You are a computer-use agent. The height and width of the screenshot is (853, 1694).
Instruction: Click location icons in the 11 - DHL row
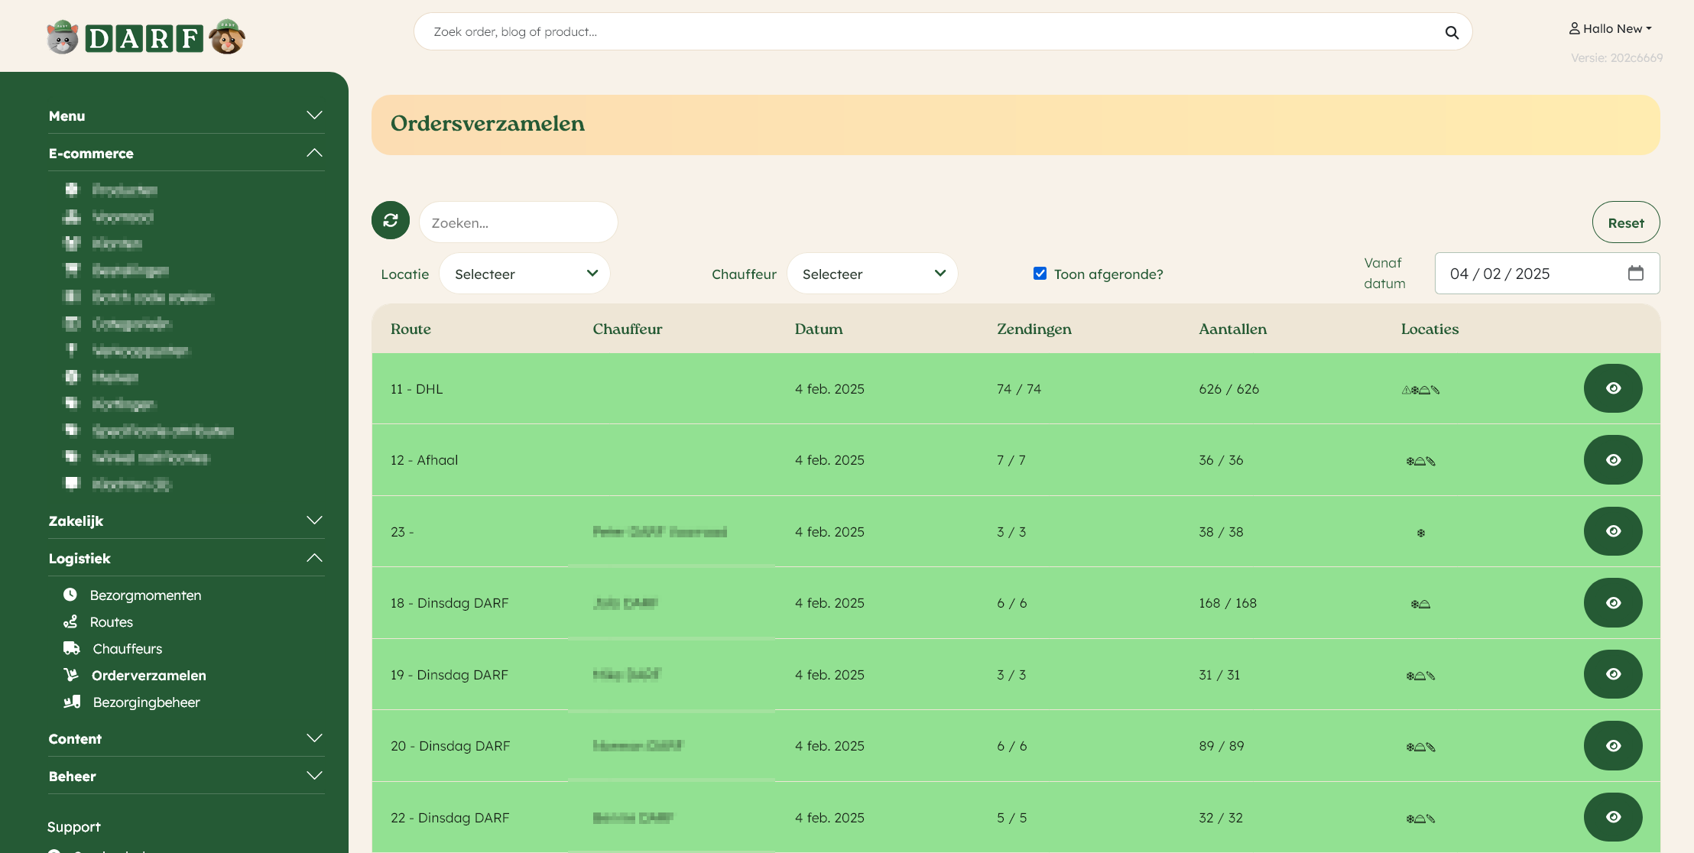1420,390
